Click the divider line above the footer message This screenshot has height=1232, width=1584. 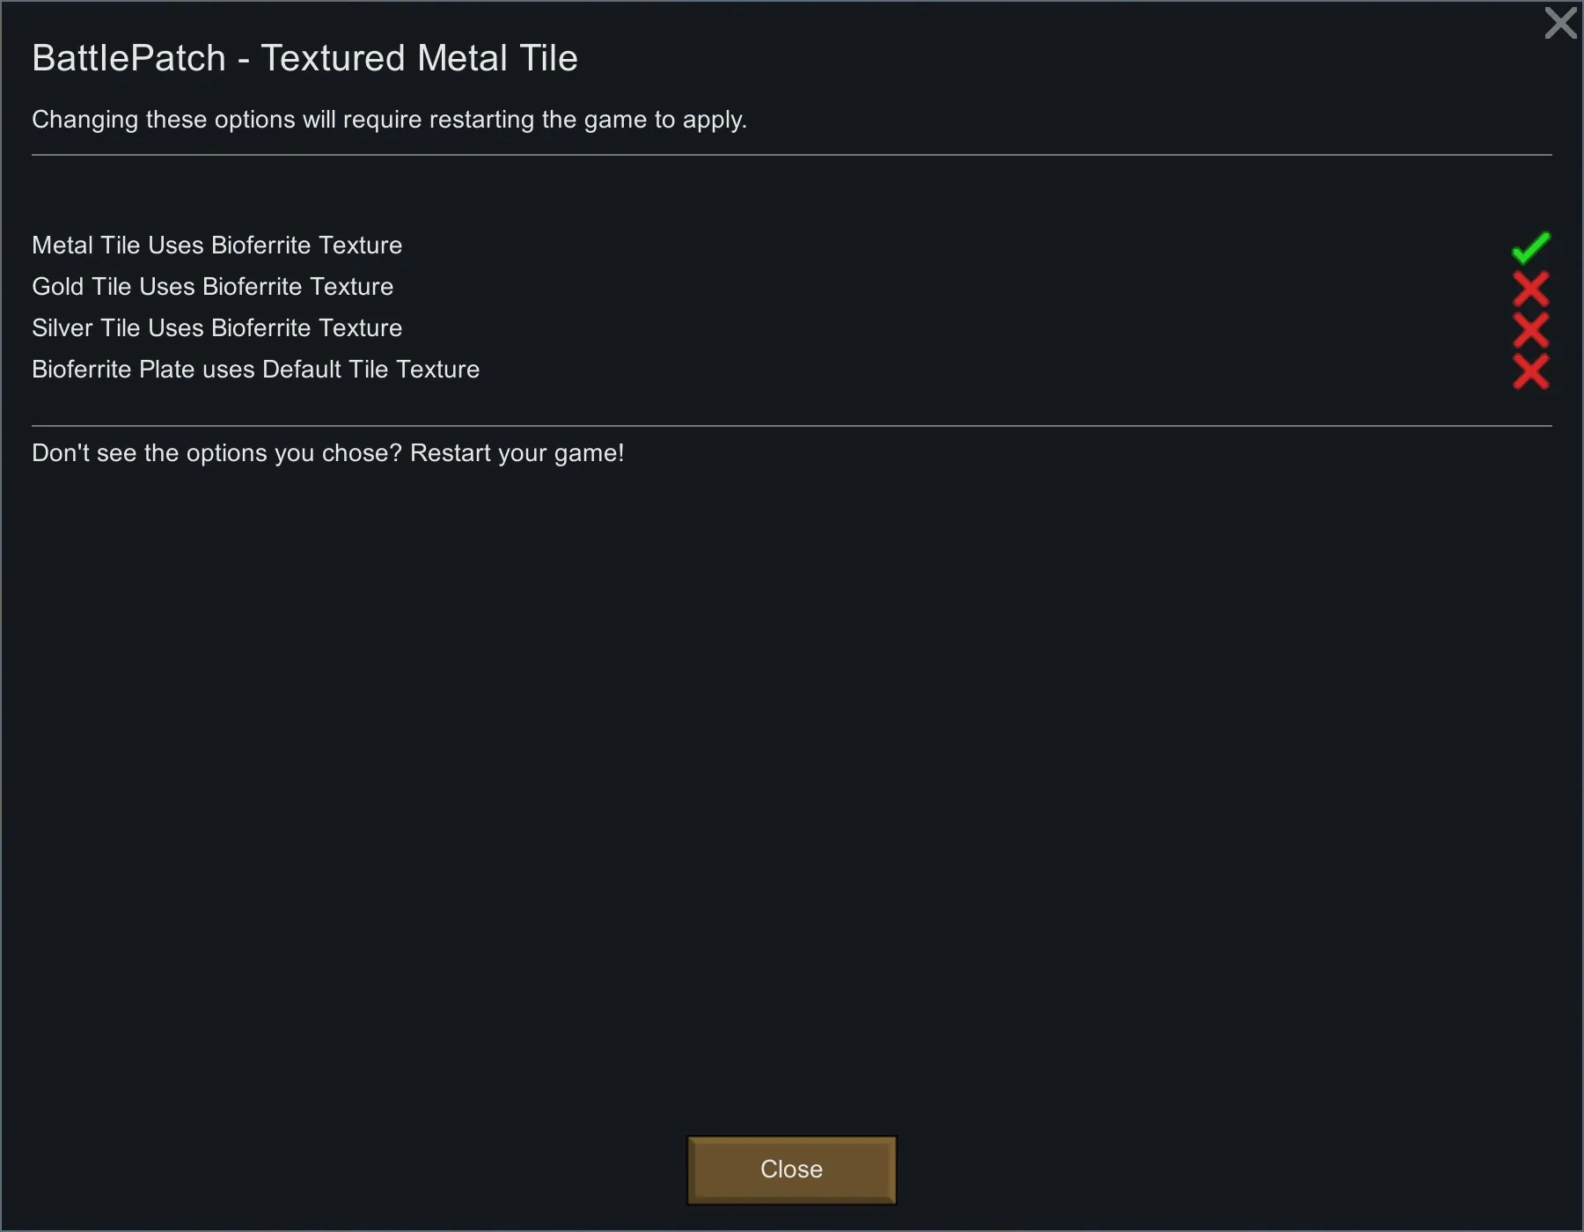[x=792, y=426]
